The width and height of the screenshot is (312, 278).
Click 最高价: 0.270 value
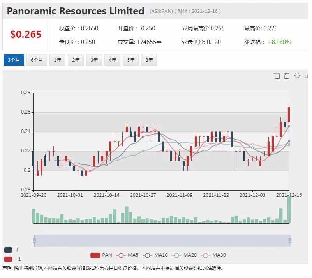pyautogui.click(x=261, y=28)
